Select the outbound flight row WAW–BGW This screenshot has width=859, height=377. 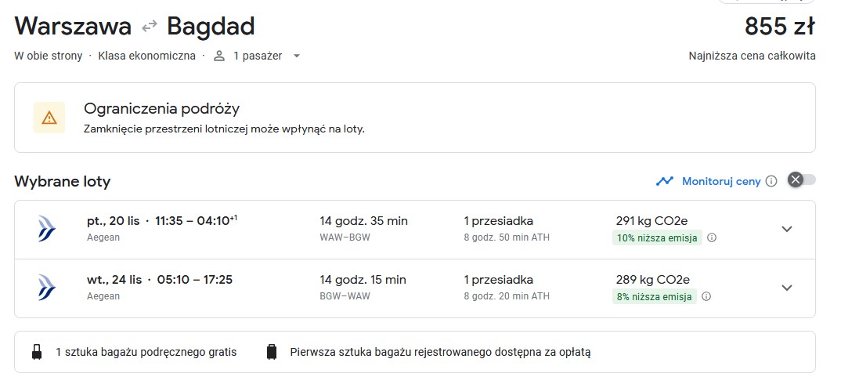[x=415, y=230]
